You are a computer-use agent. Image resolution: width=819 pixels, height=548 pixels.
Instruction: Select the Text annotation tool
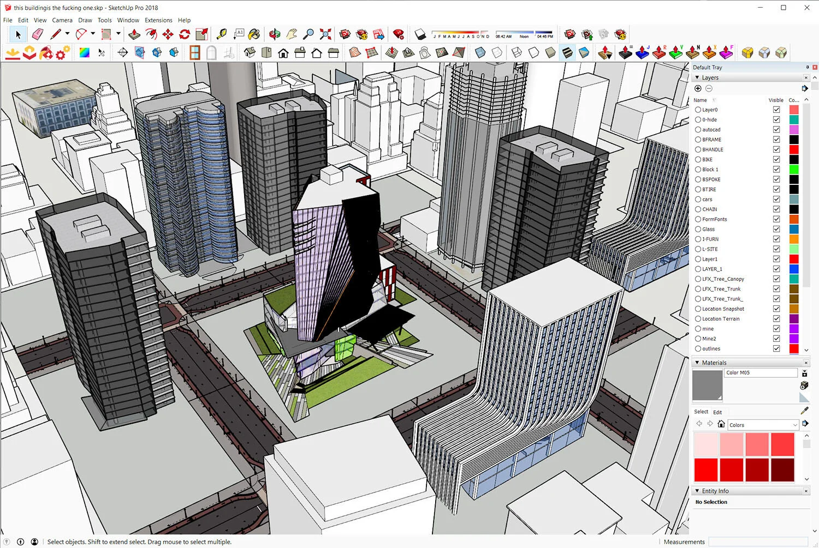(x=240, y=34)
